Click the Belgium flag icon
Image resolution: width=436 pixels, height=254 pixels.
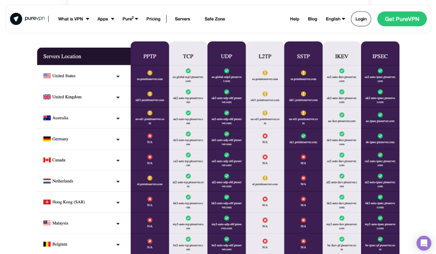click(47, 244)
